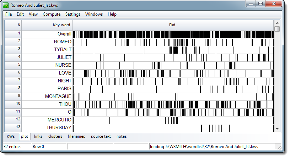Switch to the filenames tab
The image size is (290, 158).
(76, 136)
